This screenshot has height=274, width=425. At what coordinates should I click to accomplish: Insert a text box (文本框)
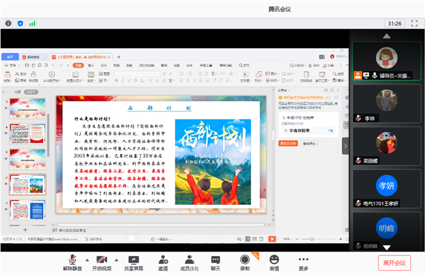click(245, 76)
